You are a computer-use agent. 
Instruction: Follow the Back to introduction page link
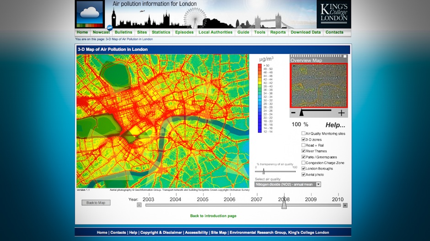coord(213,215)
